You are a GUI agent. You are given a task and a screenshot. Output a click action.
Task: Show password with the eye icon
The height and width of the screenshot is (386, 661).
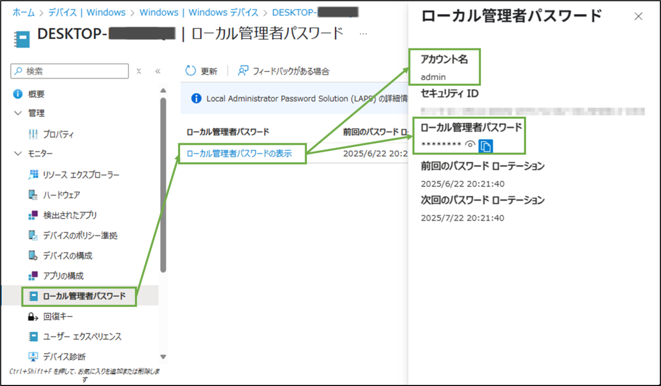click(470, 145)
